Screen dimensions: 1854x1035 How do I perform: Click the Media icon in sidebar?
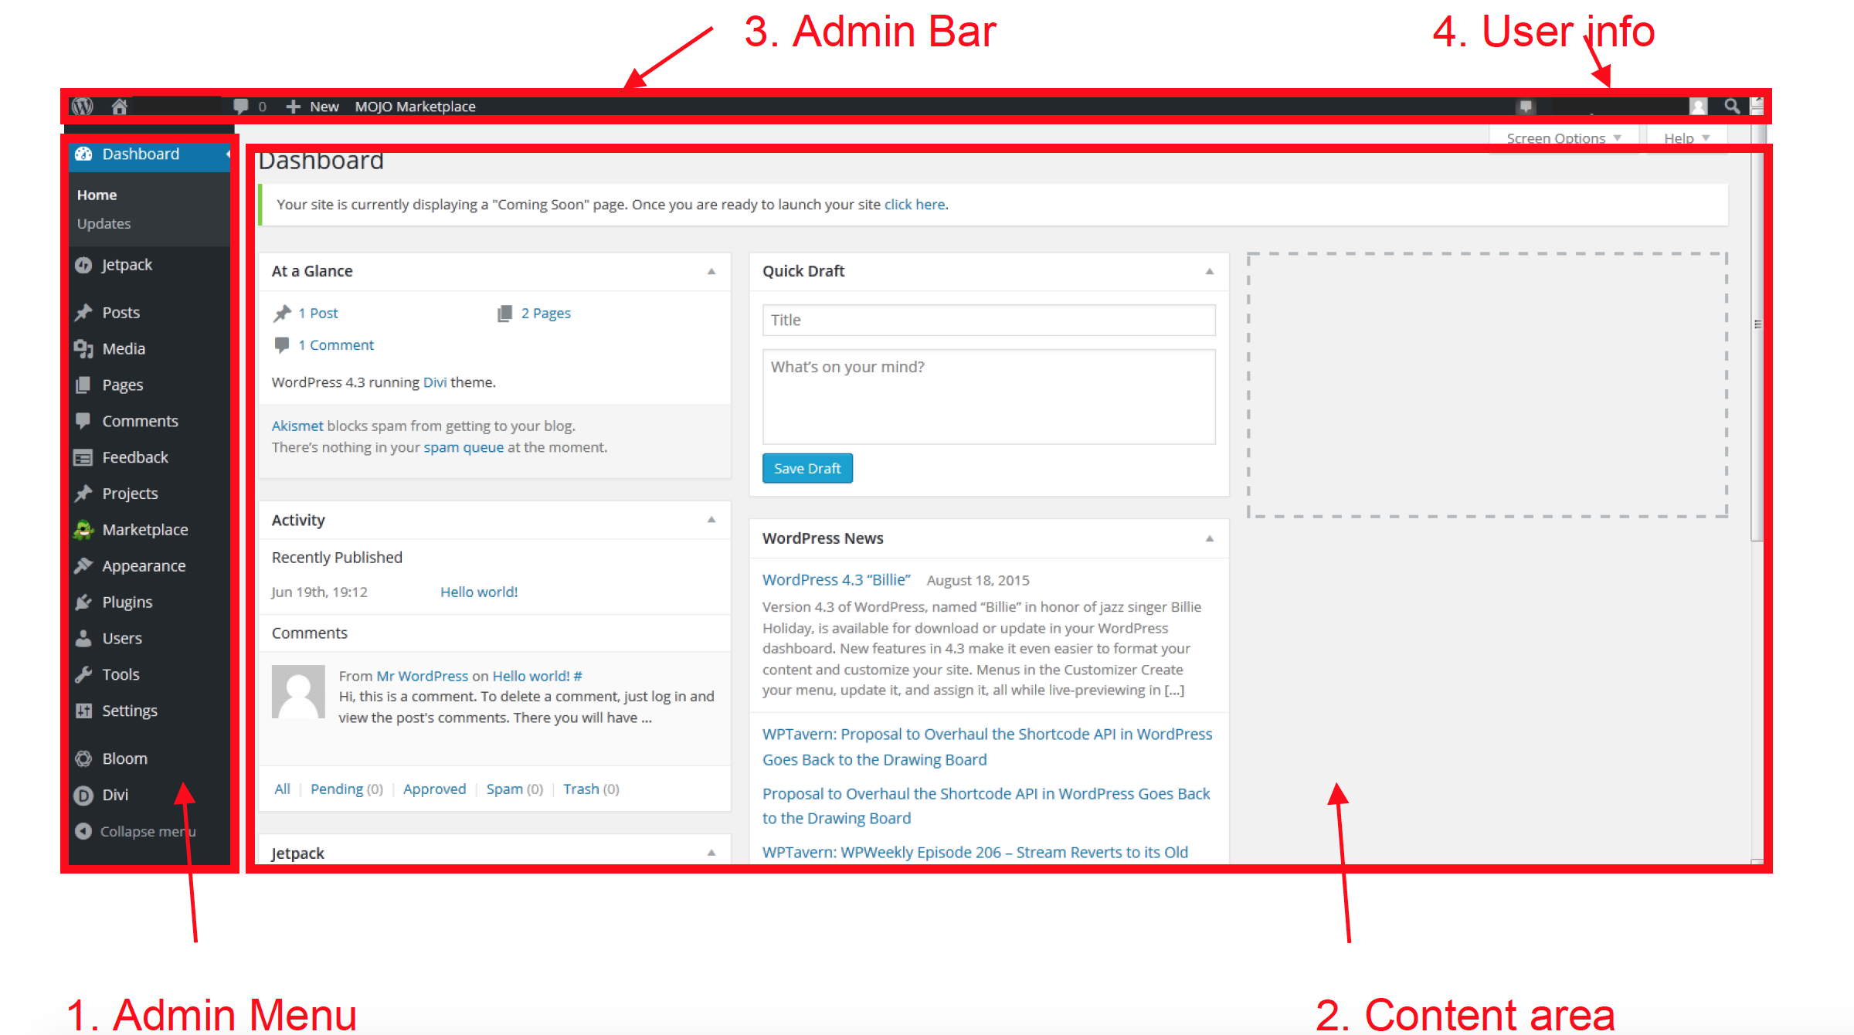[83, 349]
